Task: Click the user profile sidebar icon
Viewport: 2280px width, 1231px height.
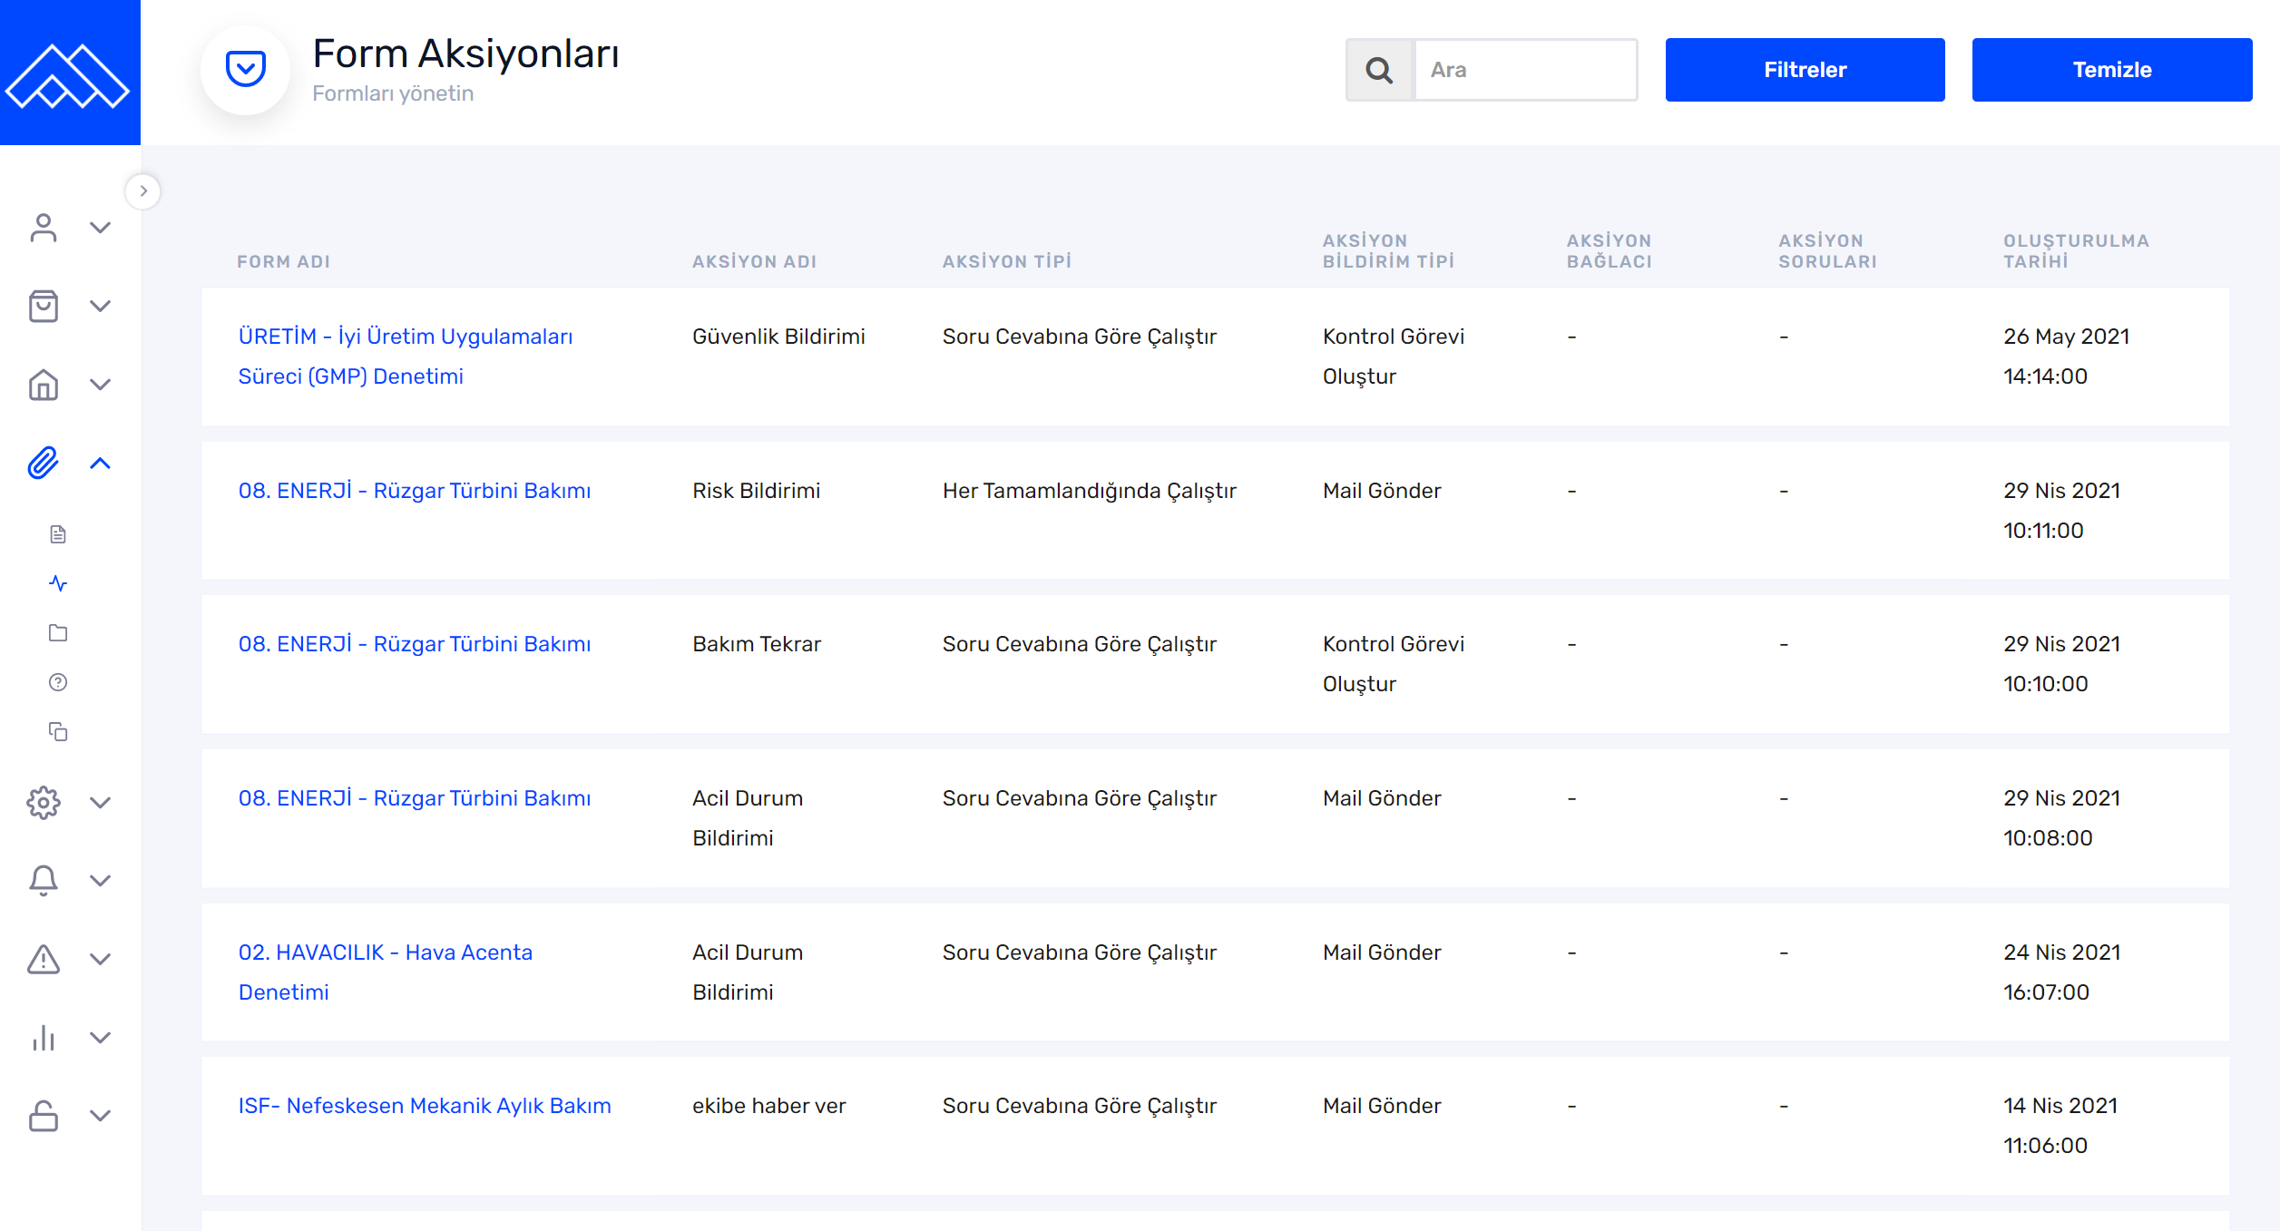Action: point(43,228)
